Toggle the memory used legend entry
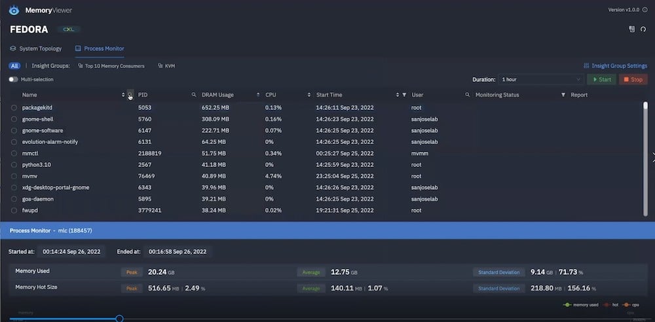 [580, 305]
